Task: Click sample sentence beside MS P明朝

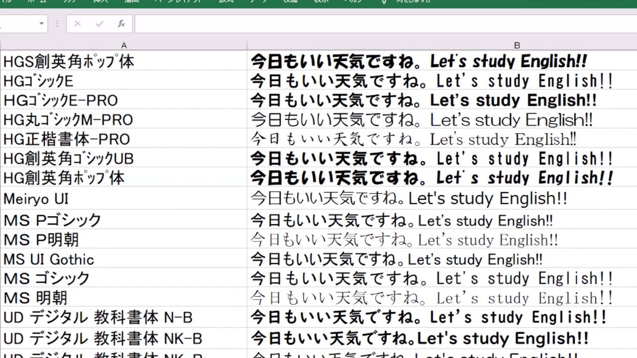Action: (404, 240)
